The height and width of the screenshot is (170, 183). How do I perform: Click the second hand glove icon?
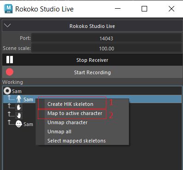[19, 115]
